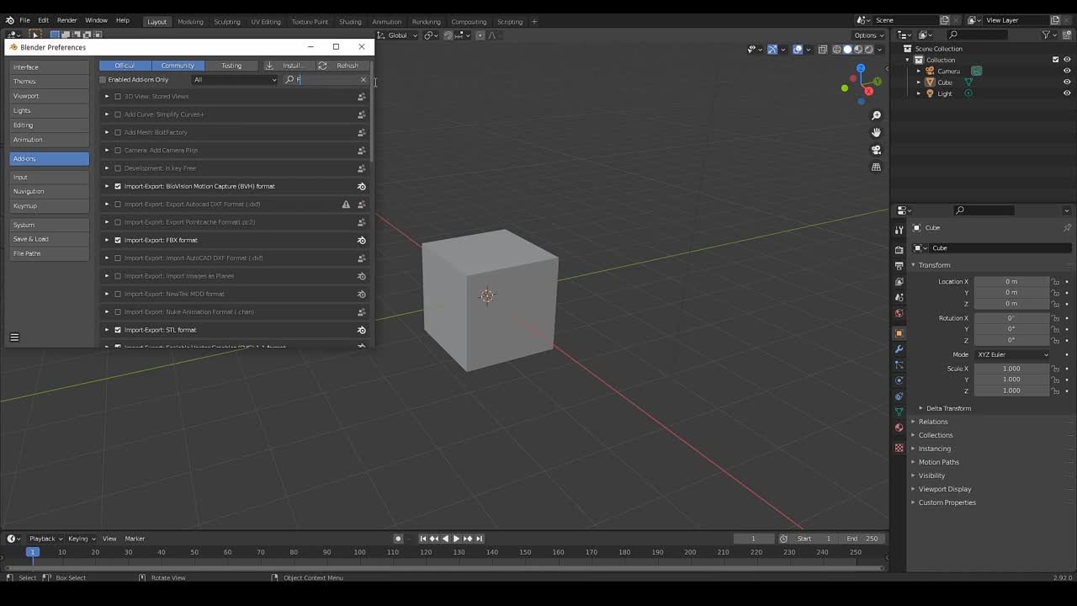The image size is (1077, 606).
Task: Enable the Add Mesh: BoltFactory add-on
Action: [118, 132]
